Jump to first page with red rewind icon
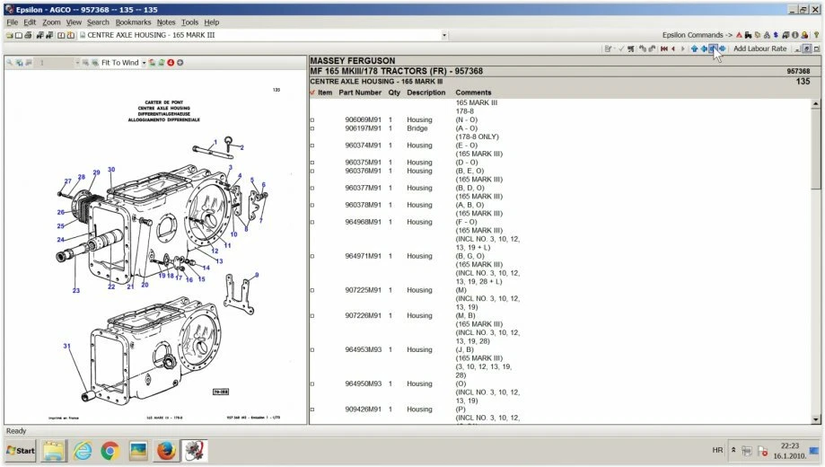Viewport: 825px width, 467px height. tap(664, 48)
